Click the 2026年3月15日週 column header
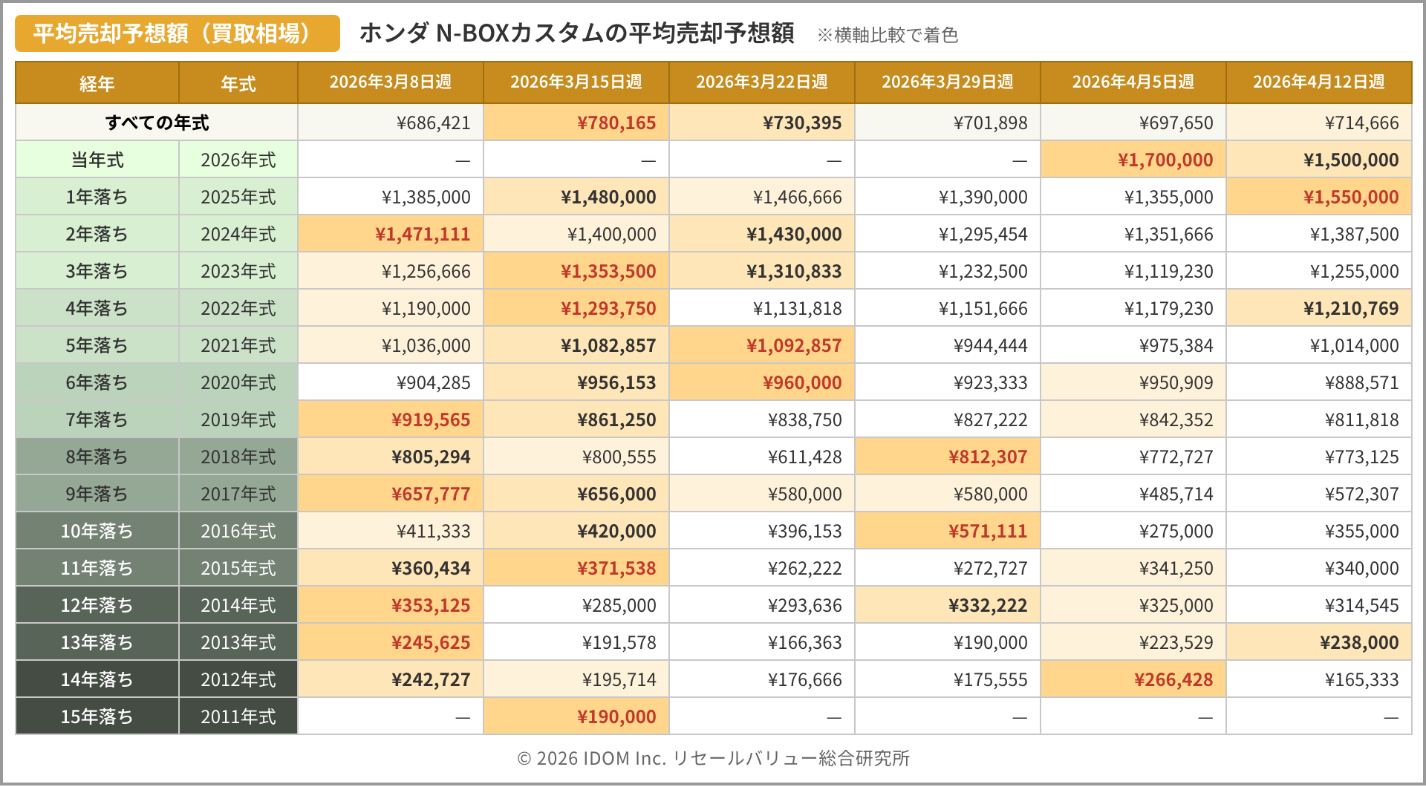 point(576,82)
